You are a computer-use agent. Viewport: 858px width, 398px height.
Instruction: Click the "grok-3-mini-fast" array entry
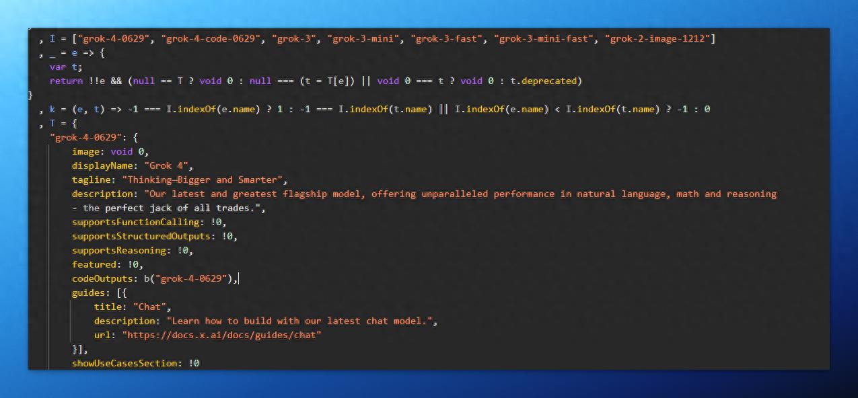(x=545, y=39)
